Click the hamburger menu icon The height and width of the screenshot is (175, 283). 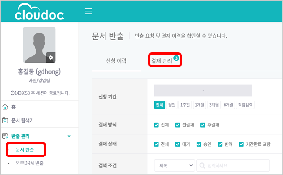(88, 11)
